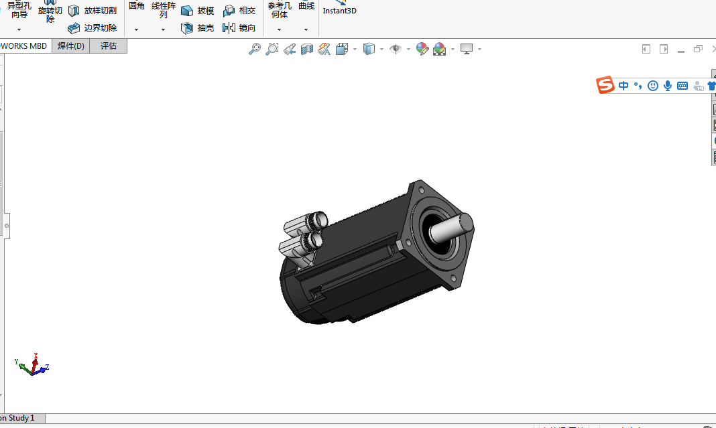
Task: Click the XYZ coordinate triad
Action: (x=32, y=364)
